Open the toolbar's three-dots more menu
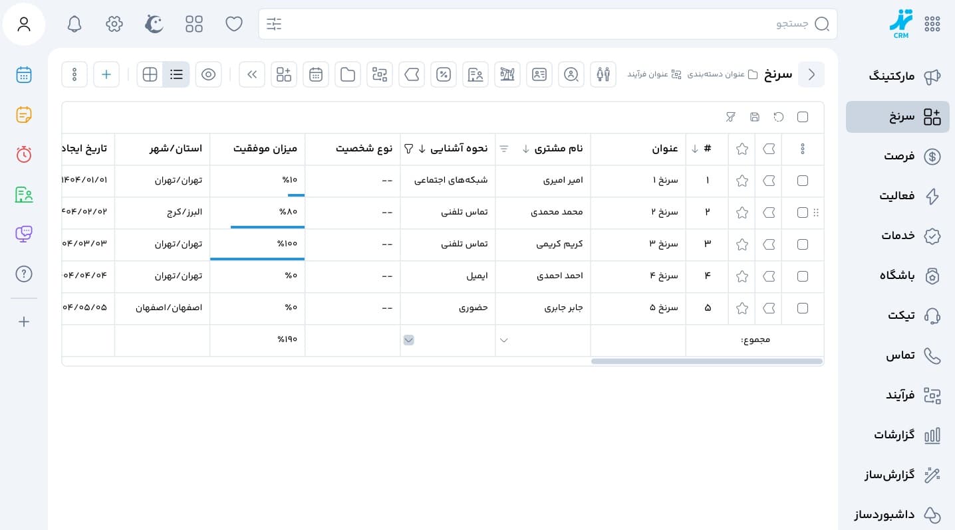The height and width of the screenshot is (530, 955). click(74, 74)
